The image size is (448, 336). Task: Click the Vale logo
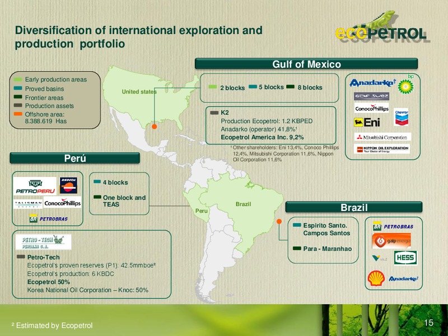[x=380, y=259]
